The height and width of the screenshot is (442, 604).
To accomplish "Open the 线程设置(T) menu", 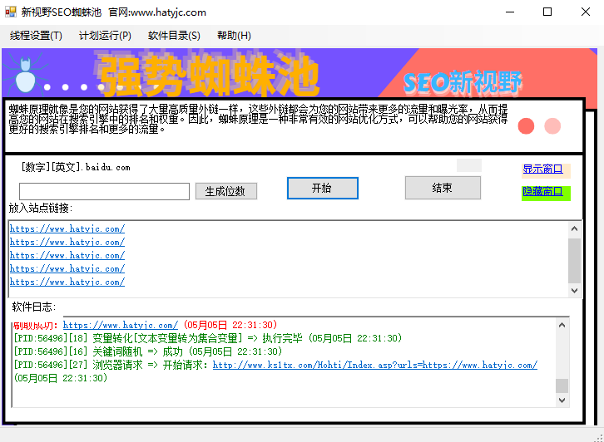I will pos(36,36).
